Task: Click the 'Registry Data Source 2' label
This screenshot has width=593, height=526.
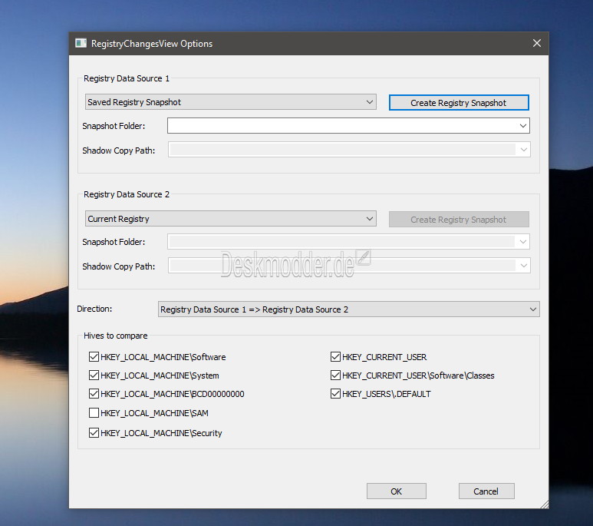Action: coord(127,194)
